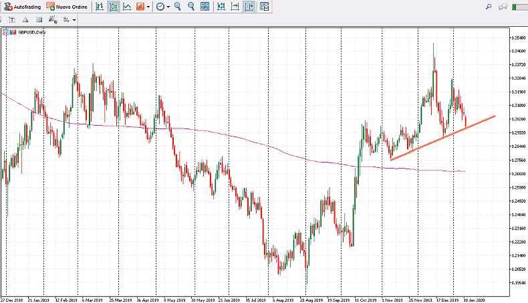Toggle chart auto scroll
This screenshot has width=528, height=303.
pos(235,7)
